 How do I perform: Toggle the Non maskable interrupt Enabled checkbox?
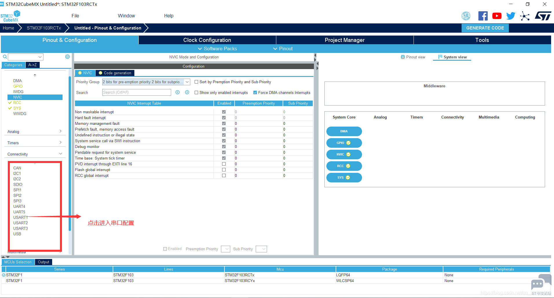224,112
